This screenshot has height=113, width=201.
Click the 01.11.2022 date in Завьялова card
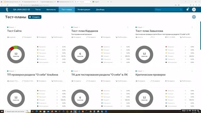(x=170, y=37)
